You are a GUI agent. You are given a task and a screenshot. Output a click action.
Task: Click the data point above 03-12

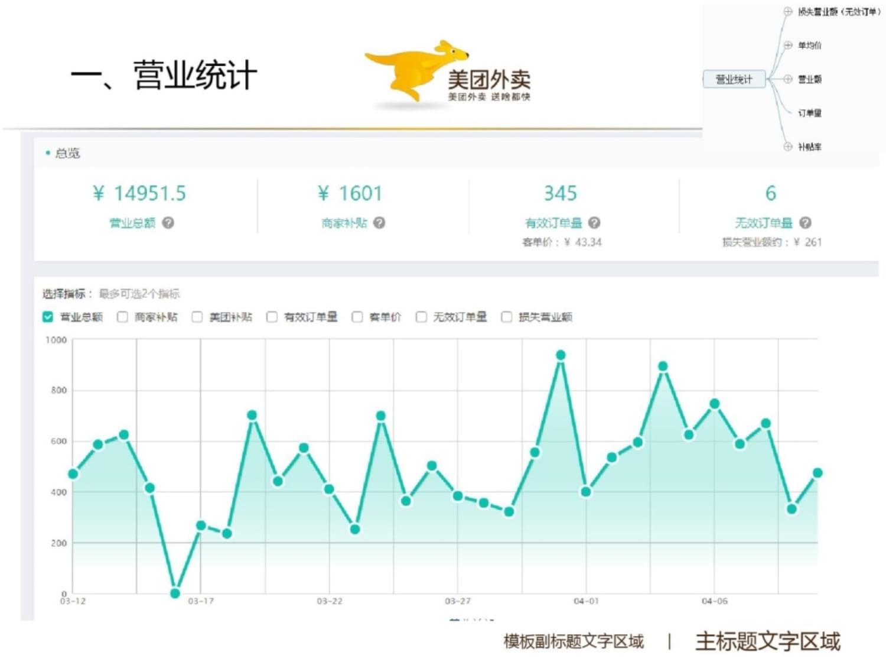coord(73,474)
